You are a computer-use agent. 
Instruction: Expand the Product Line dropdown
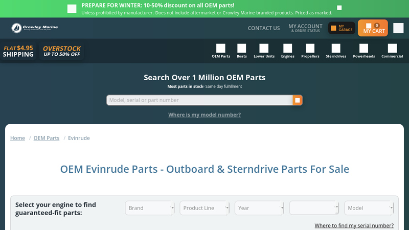[204, 208]
